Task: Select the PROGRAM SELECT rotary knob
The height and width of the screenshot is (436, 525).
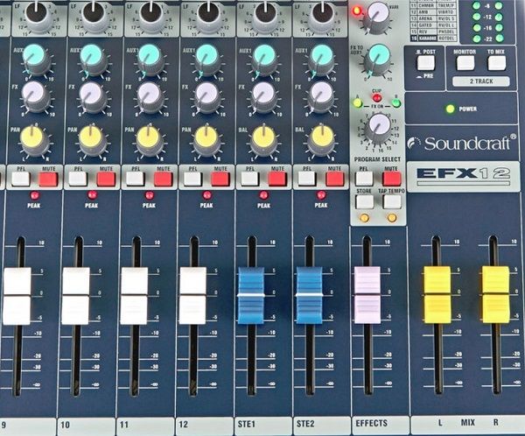Action: (379, 127)
